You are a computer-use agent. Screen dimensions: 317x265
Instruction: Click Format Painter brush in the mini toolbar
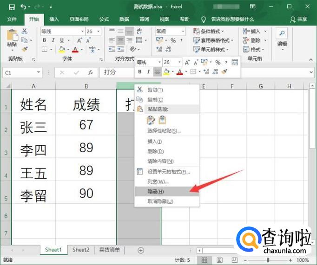[225, 71]
